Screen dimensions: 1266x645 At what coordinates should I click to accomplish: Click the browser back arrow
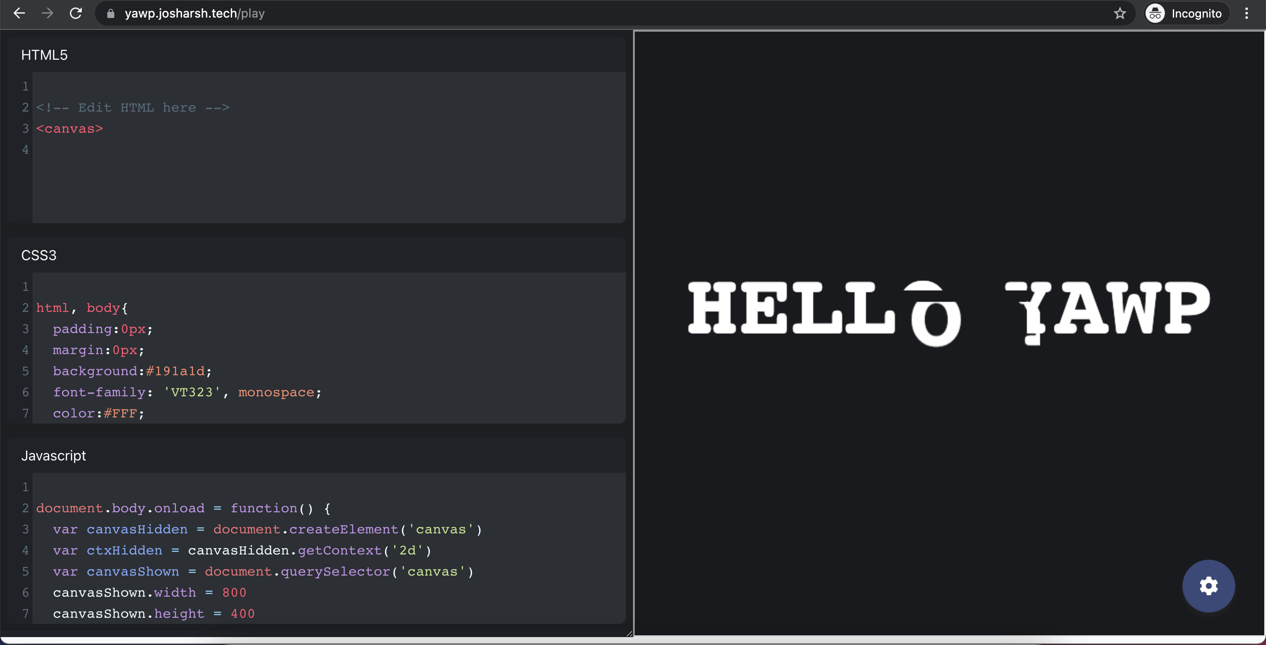click(19, 13)
